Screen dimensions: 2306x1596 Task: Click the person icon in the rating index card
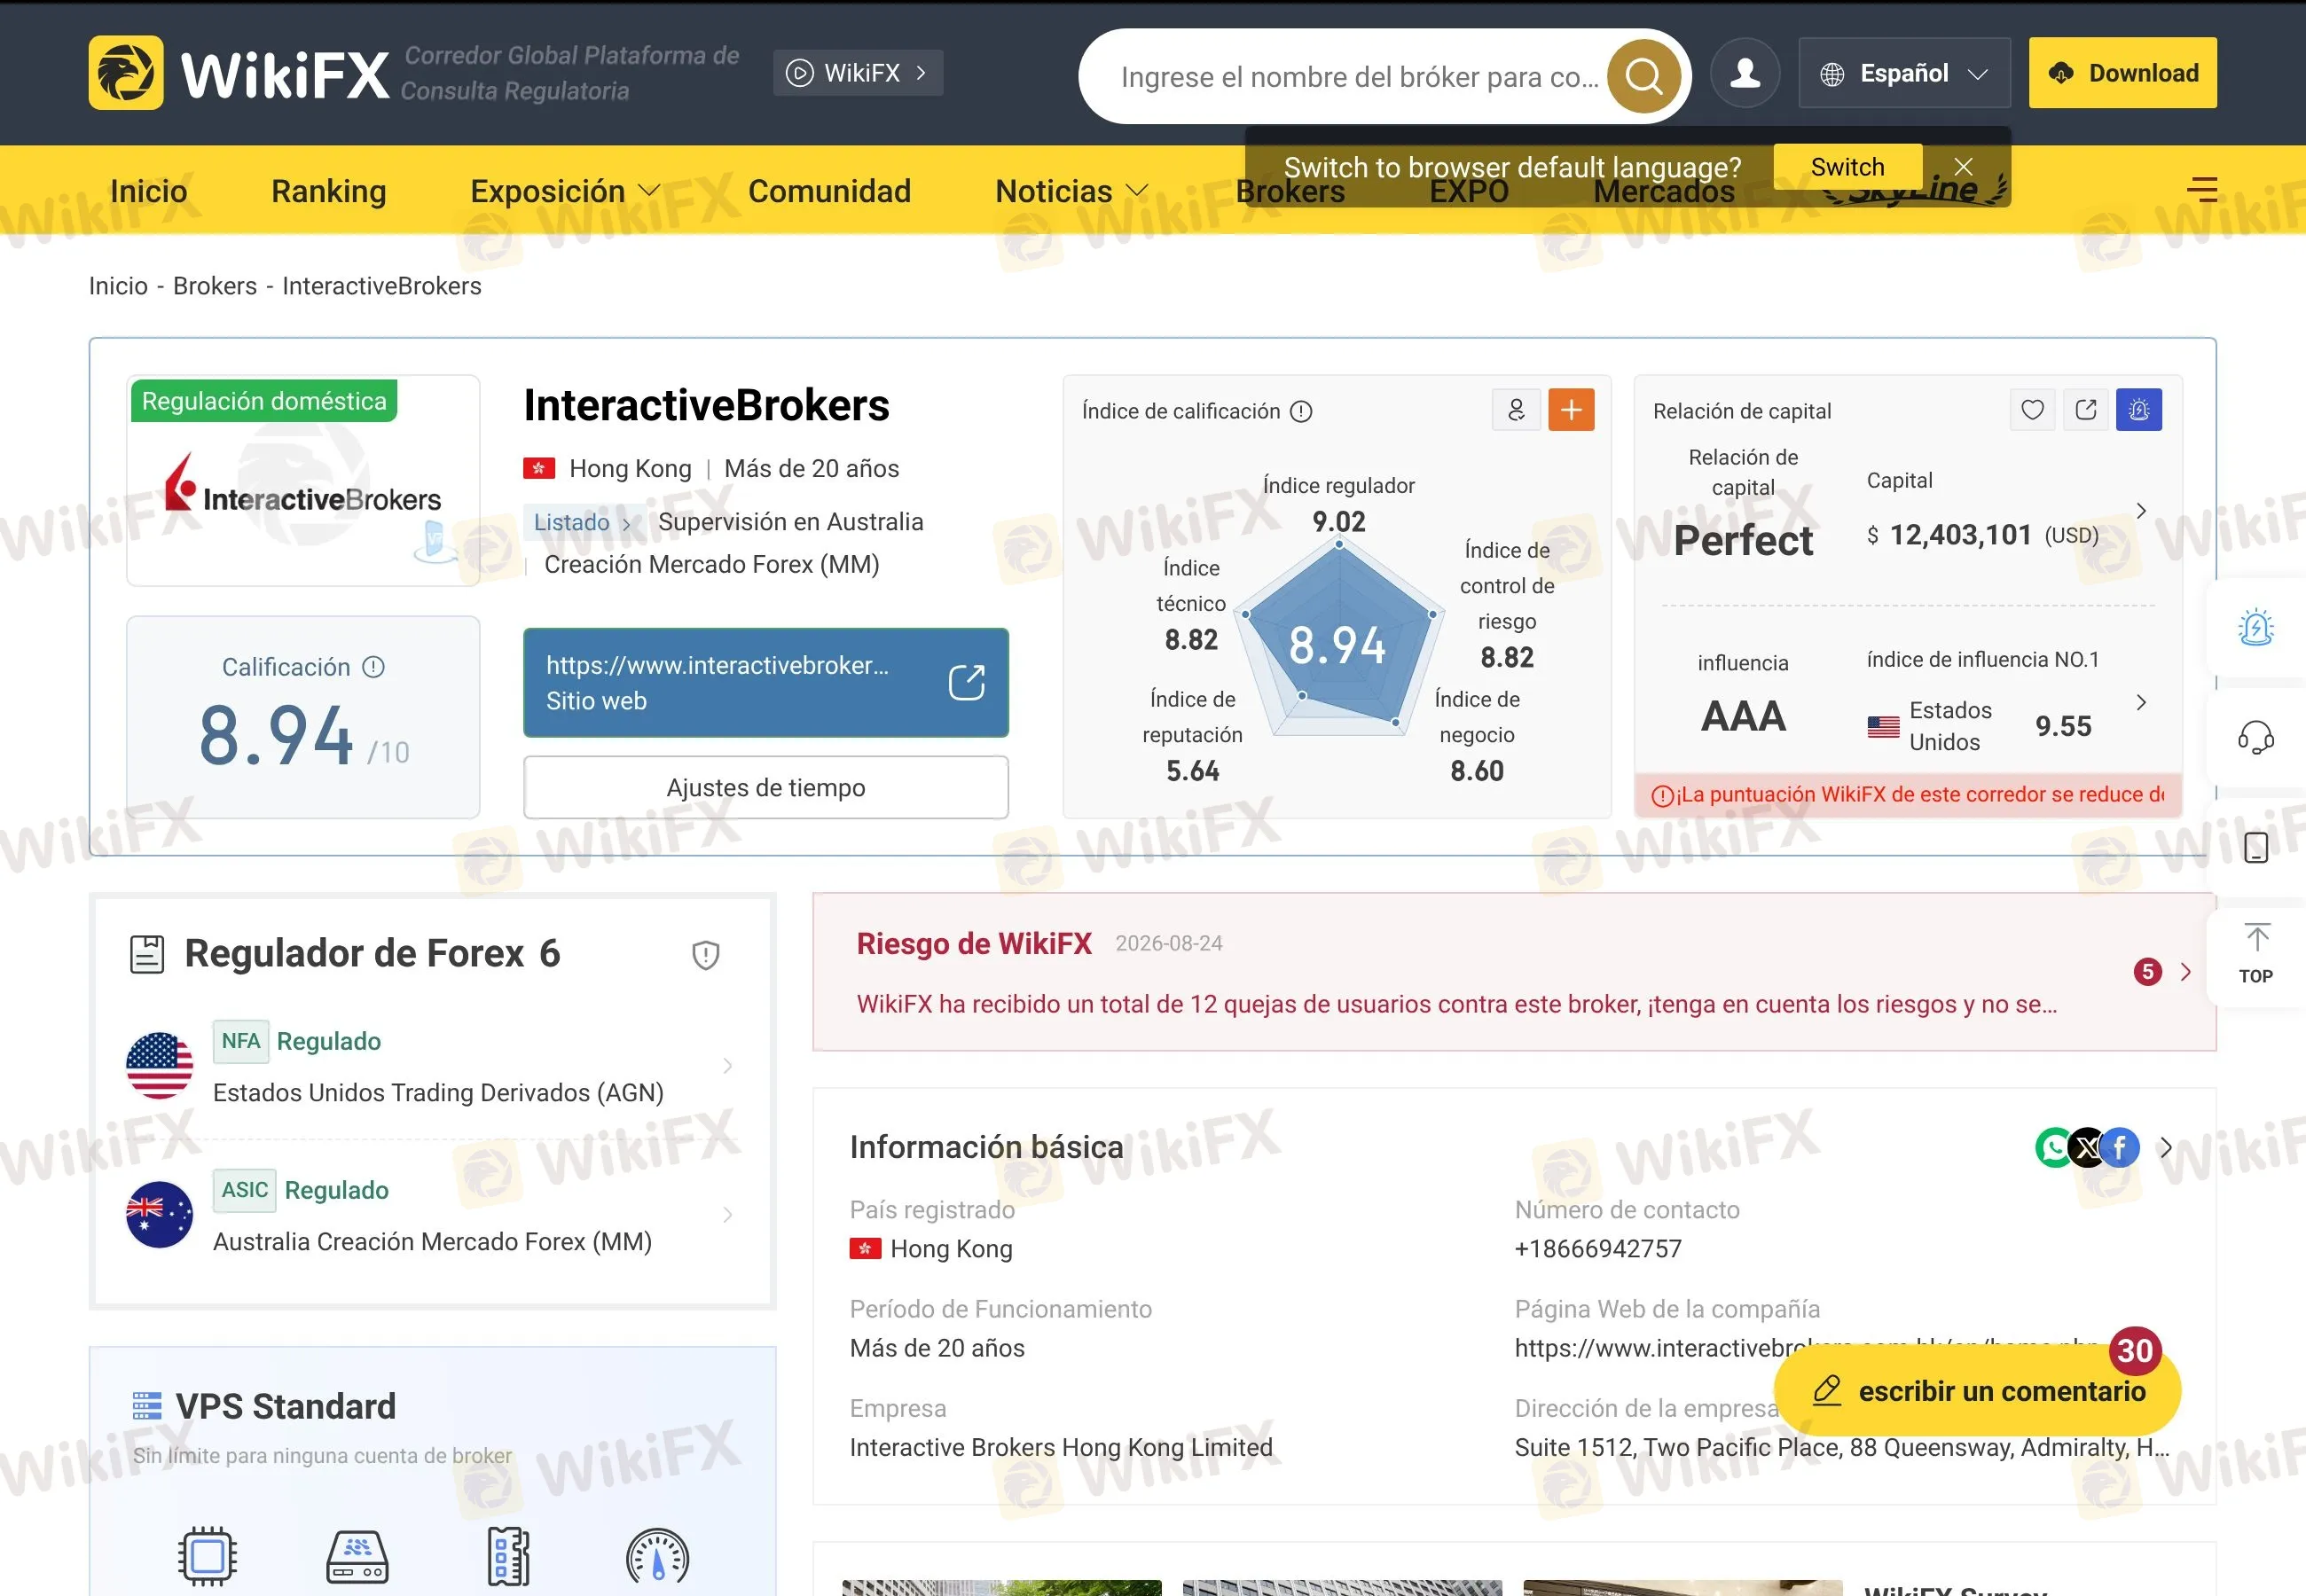pyautogui.click(x=1516, y=410)
